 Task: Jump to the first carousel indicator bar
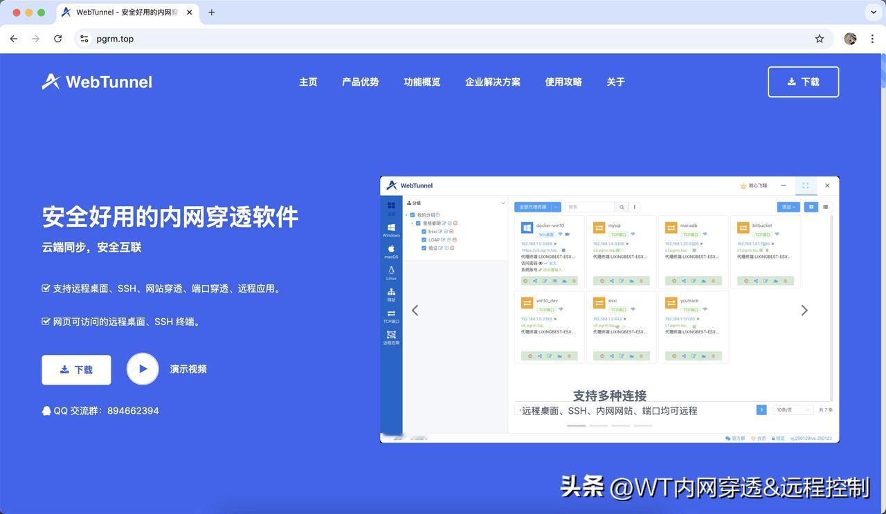577,425
